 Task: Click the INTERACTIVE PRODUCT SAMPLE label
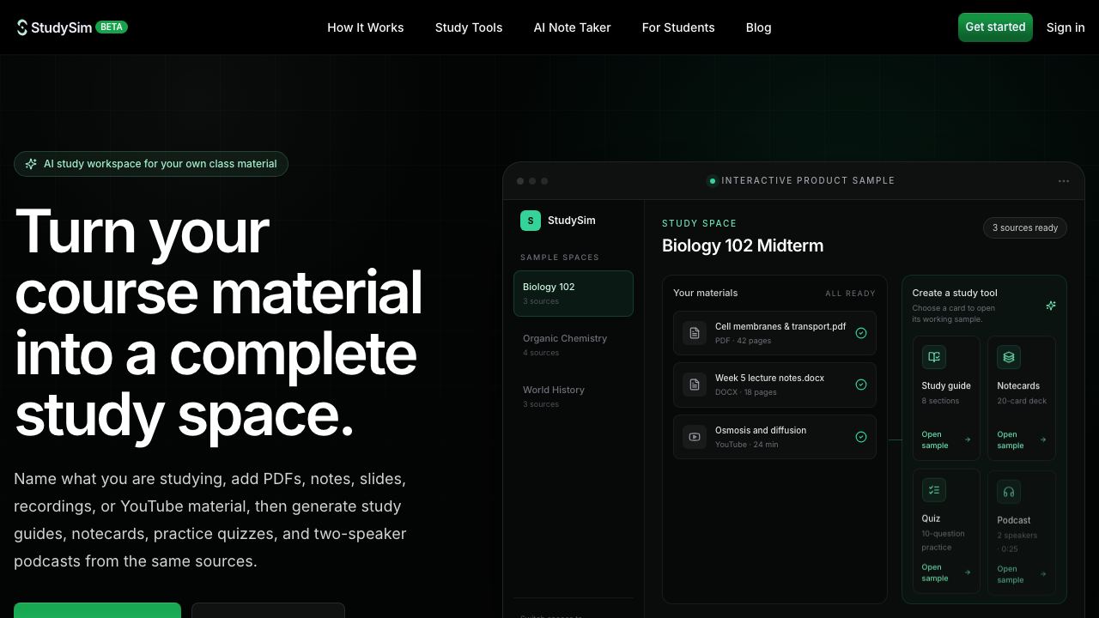tap(808, 180)
